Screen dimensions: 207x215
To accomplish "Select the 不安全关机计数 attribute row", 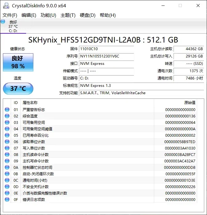I will point(100,187).
